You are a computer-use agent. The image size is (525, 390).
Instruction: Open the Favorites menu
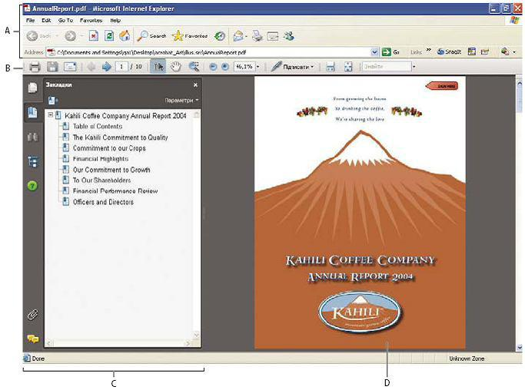point(91,21)
